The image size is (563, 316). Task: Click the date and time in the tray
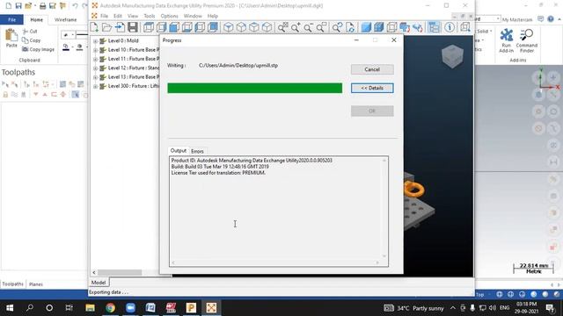tap(526, 308)
